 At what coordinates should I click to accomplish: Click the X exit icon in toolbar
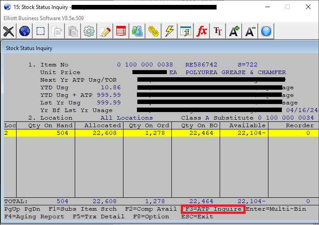click(9, 31)
